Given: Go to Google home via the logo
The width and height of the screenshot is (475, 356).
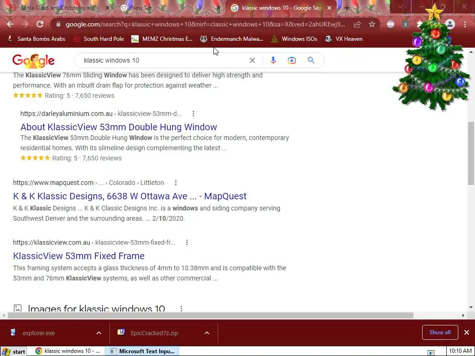Looking at the screenshot, I should tap(33, 61).
